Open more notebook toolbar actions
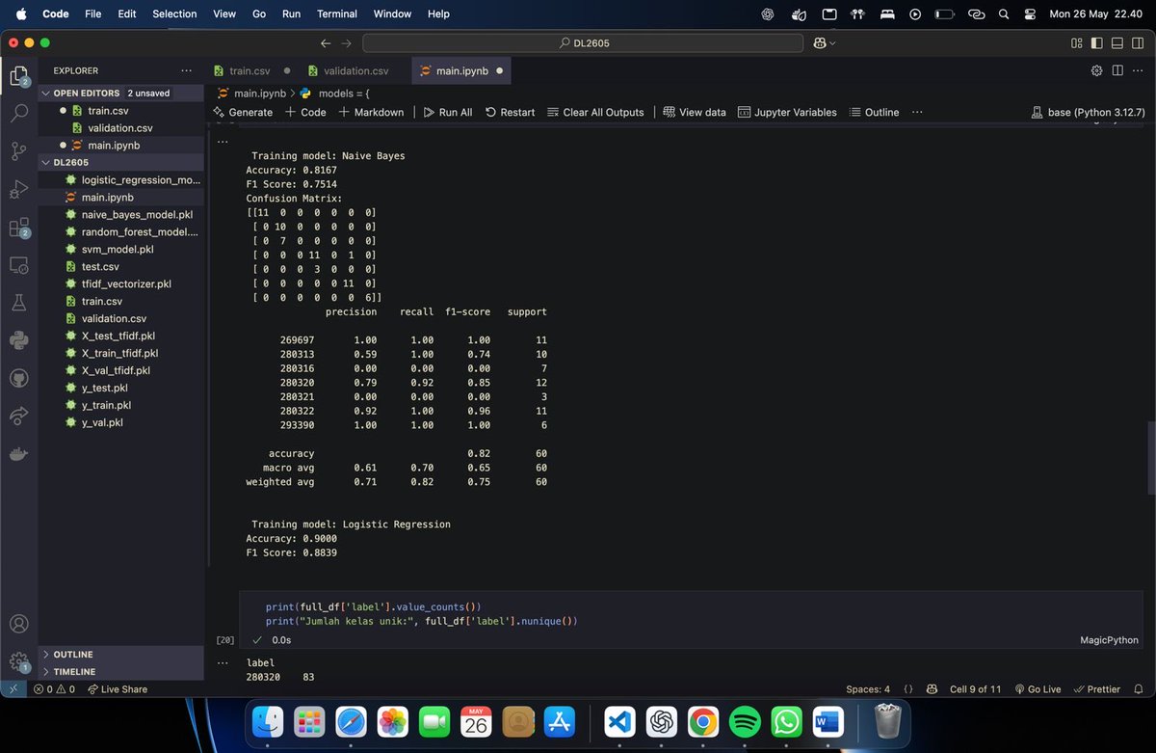 pos(917,112)
